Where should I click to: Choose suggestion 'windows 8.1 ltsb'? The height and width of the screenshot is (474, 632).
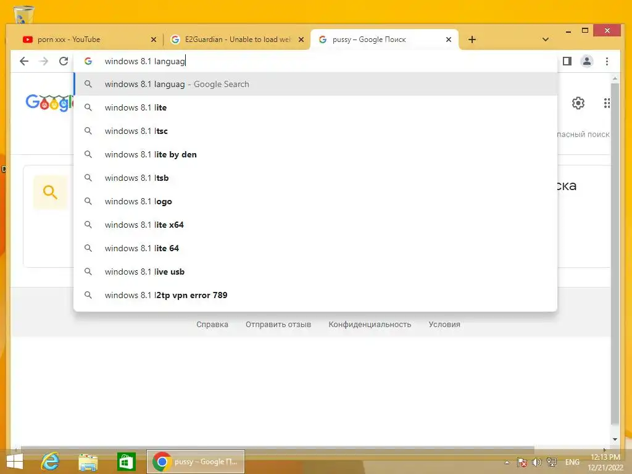[x=315, y=178]
